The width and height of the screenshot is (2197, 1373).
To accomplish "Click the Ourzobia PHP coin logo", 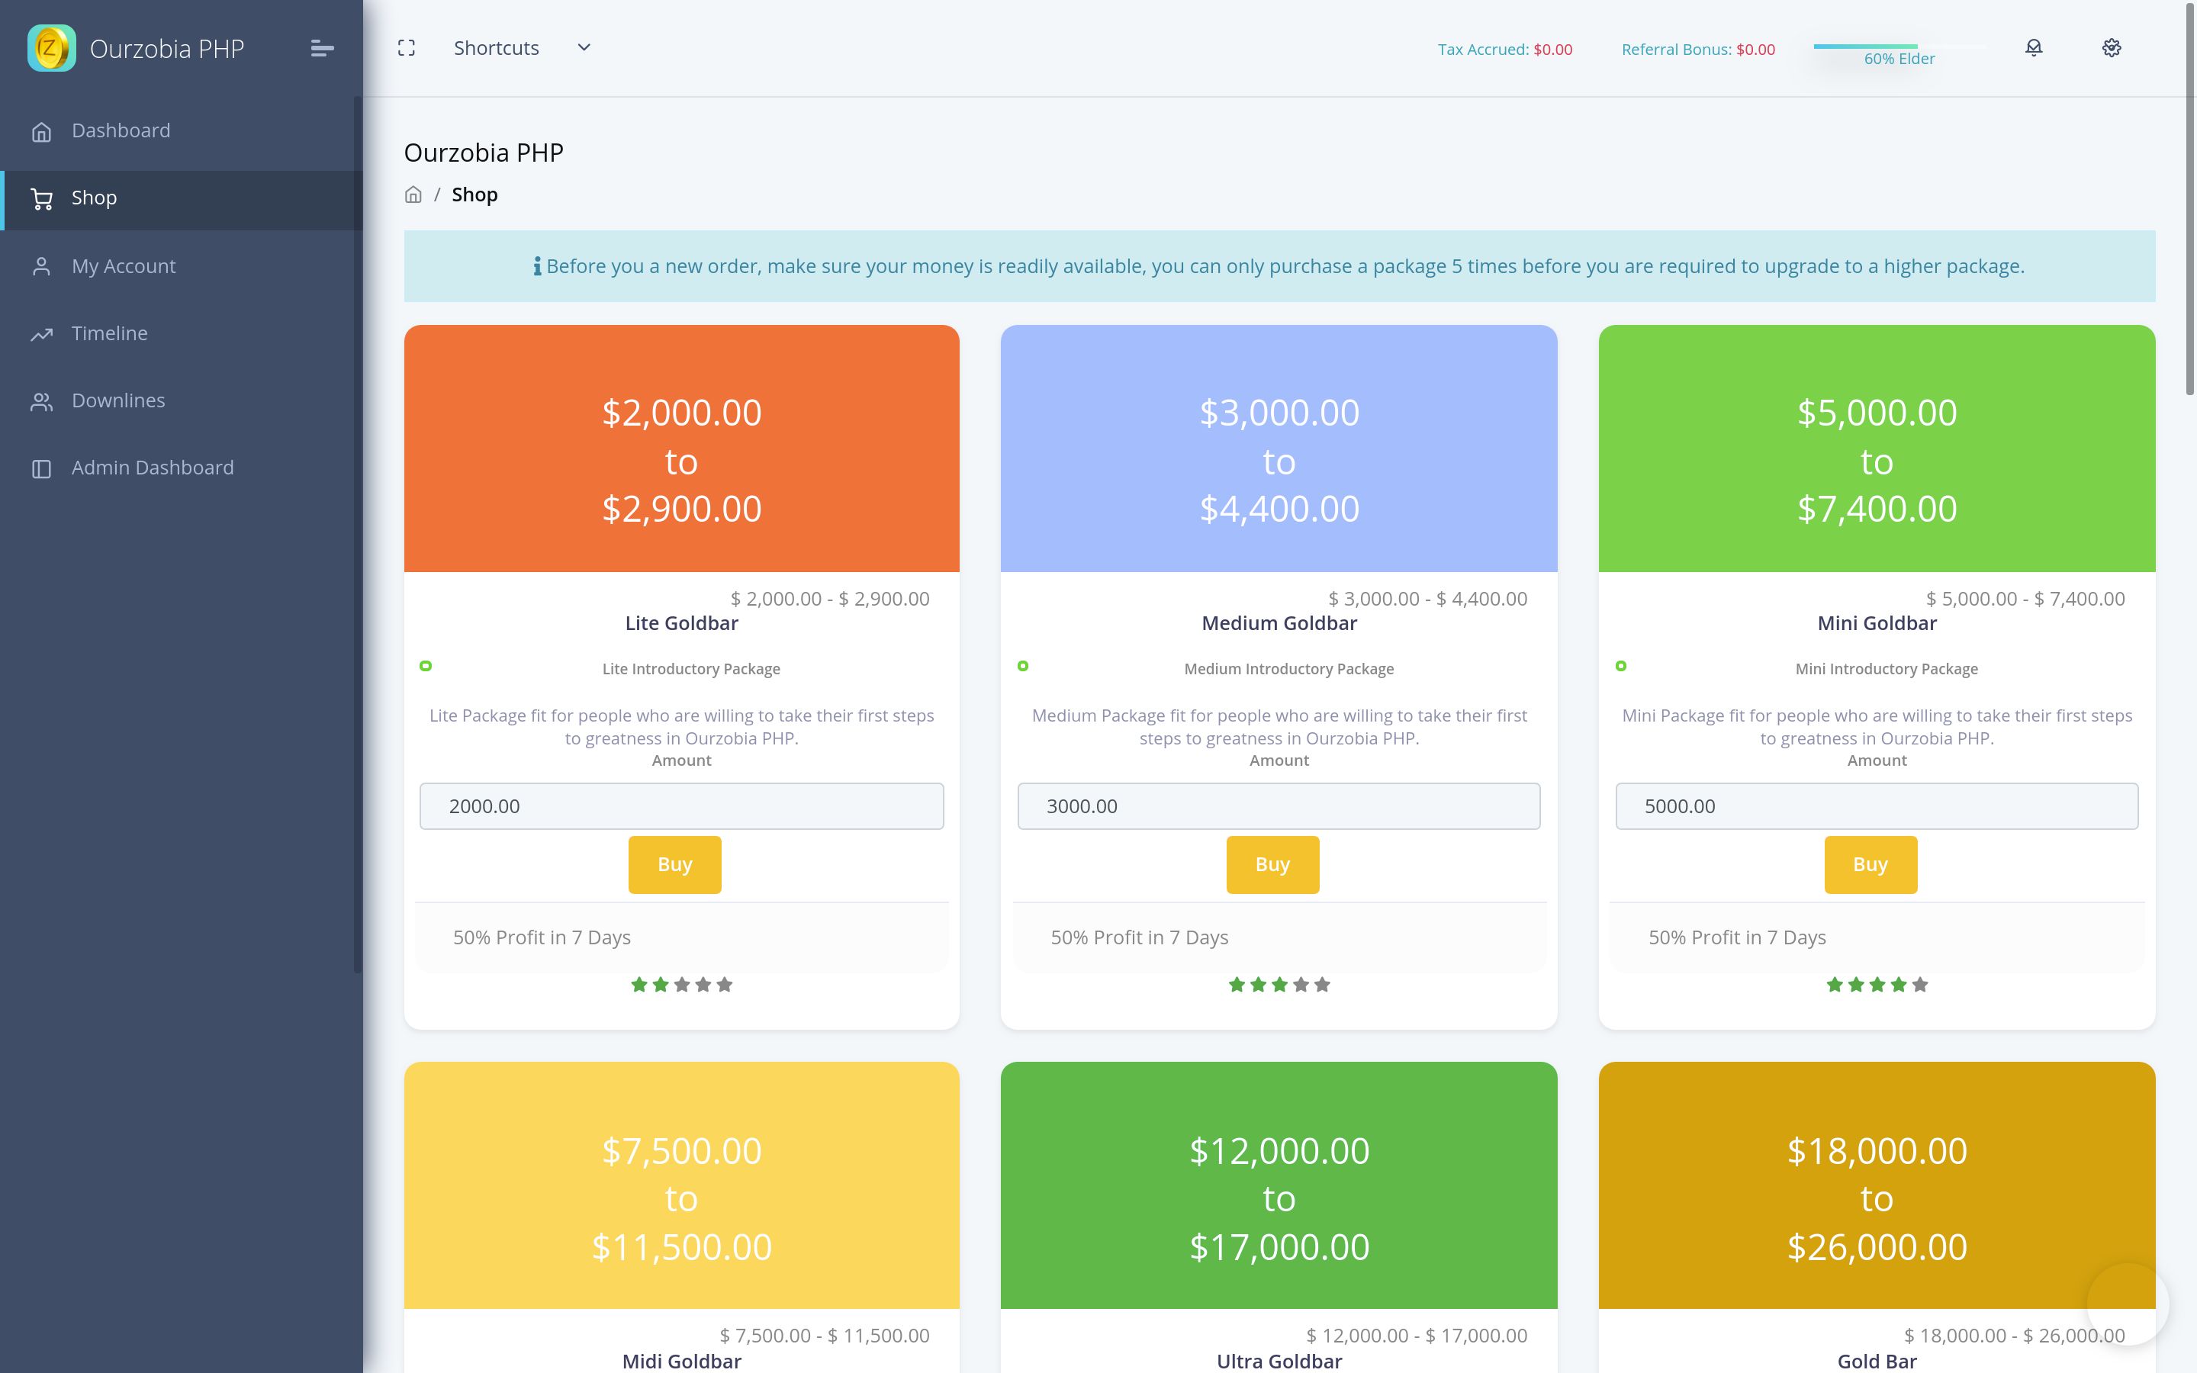I will click(51, 48).
